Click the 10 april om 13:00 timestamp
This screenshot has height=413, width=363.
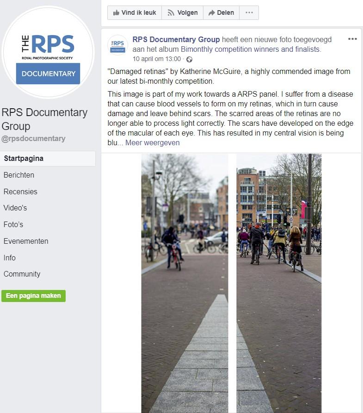coord(157,59)
